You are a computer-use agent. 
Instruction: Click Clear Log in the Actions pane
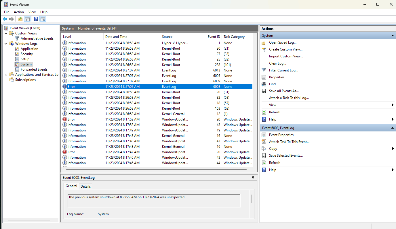pyautogui.click(x=277, y=63)
